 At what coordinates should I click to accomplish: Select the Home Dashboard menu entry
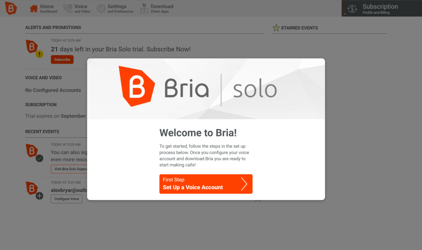click(47, 7)
